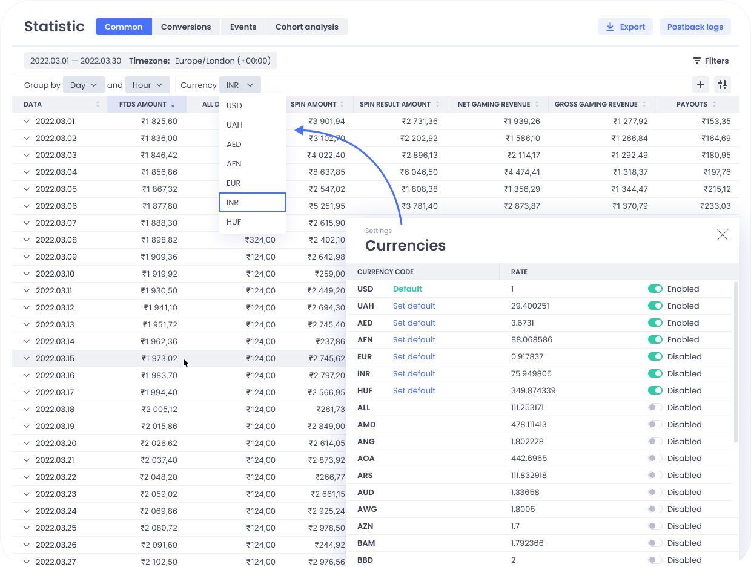Open the Hour group-by dropdown
Viewport: 751px width, 567px height.
(147, 85)
